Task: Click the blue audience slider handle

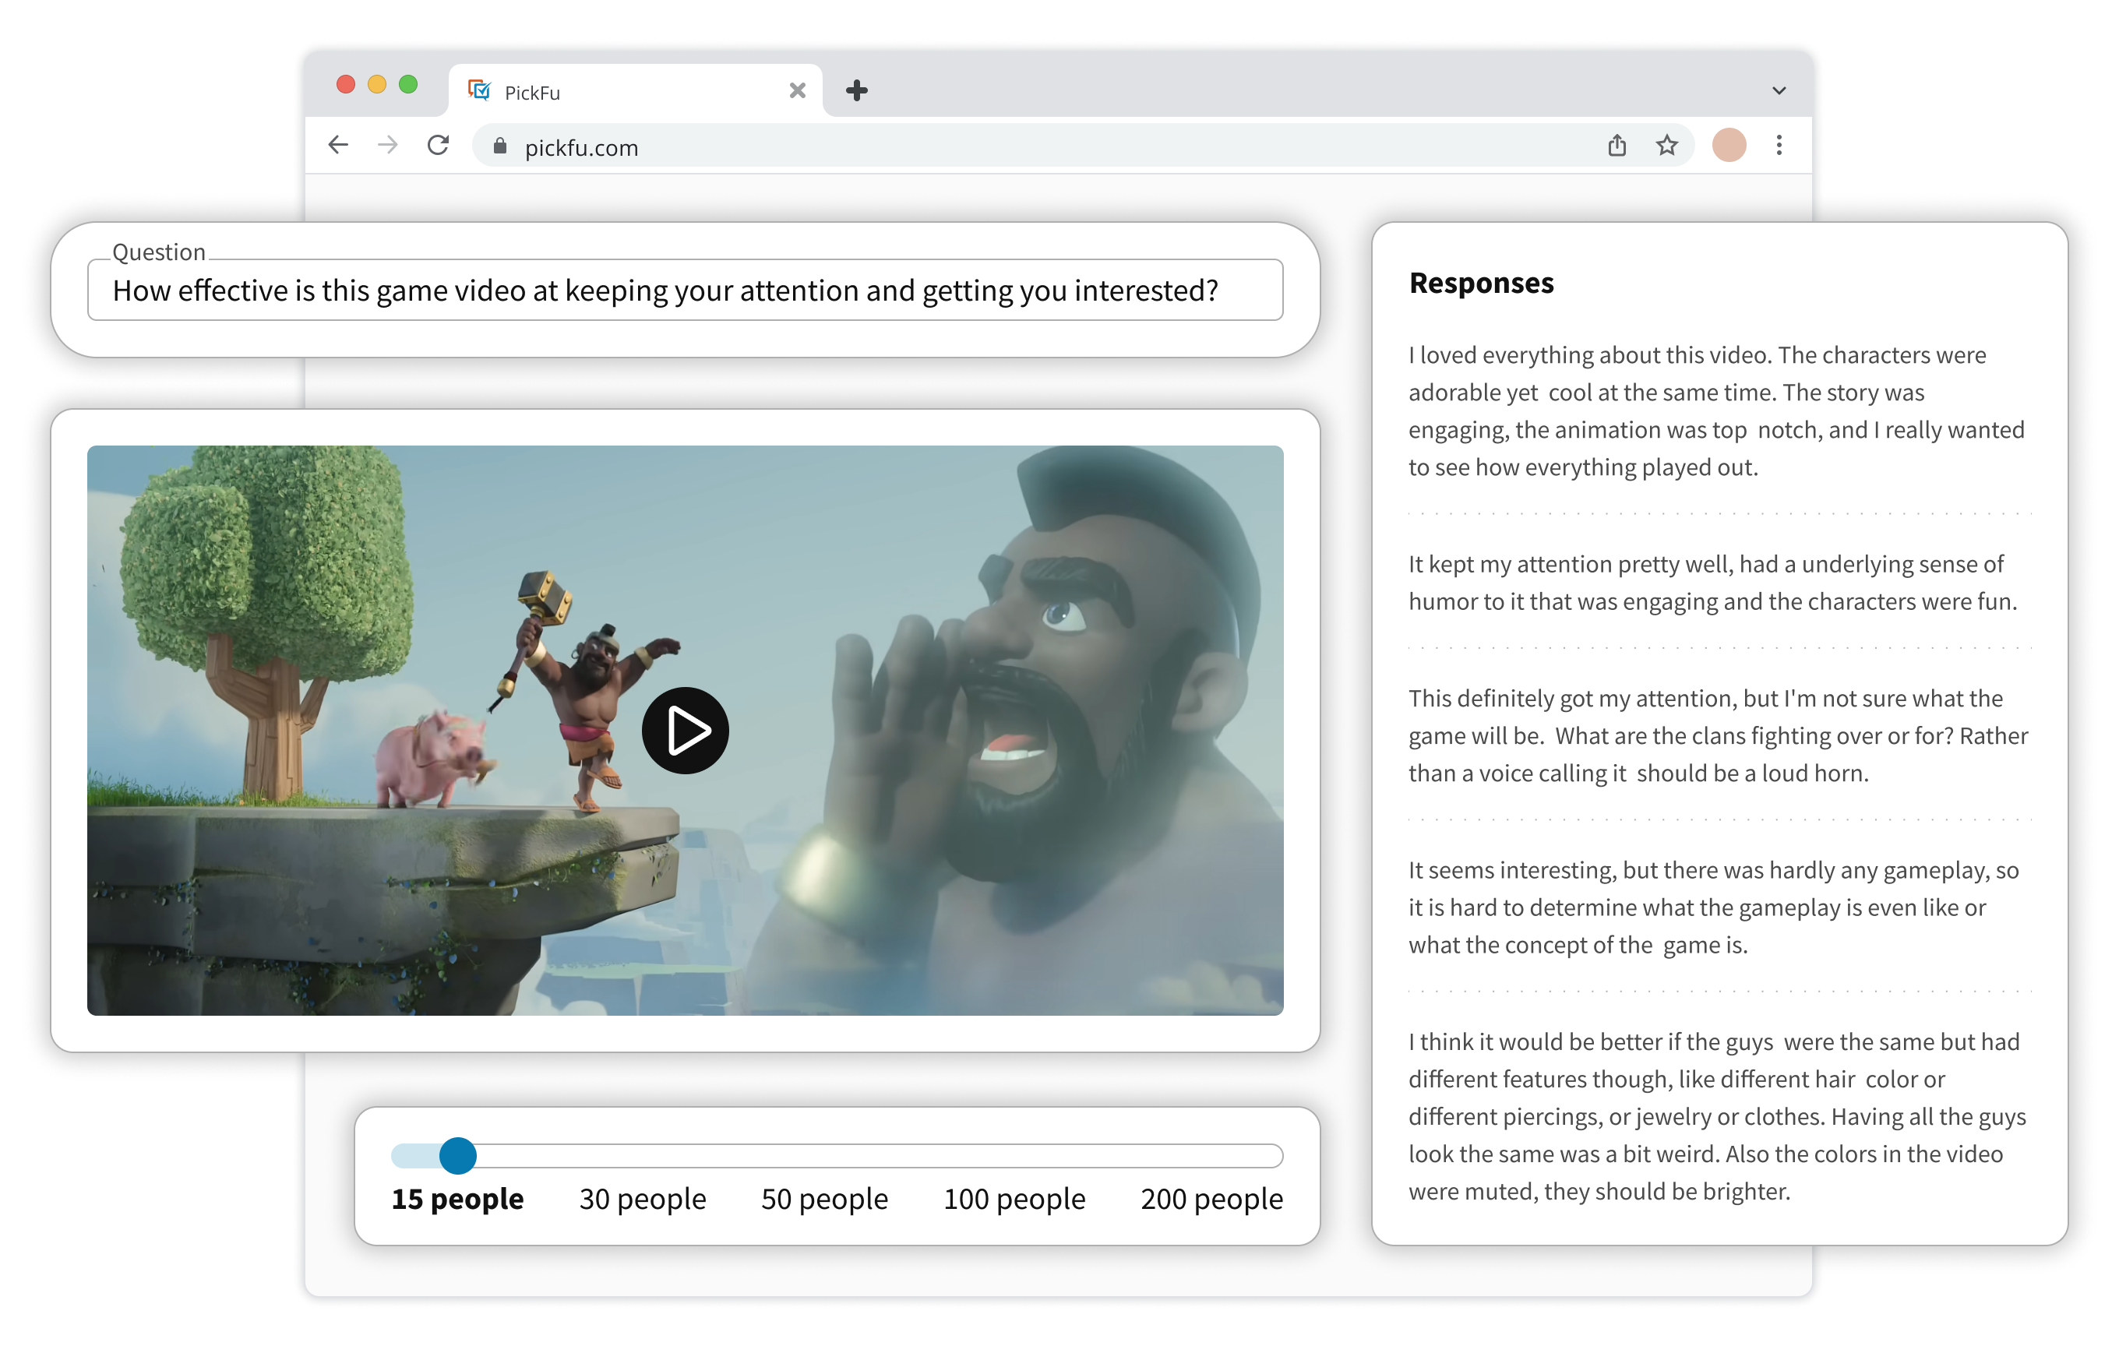Action: 457,1155
